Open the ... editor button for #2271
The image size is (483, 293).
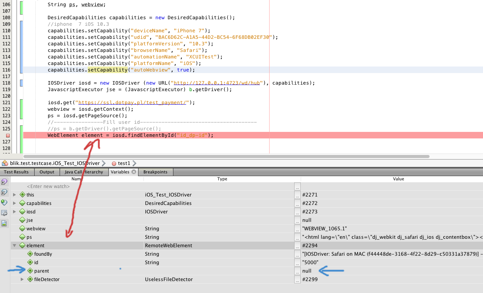[x=297, y=195]
